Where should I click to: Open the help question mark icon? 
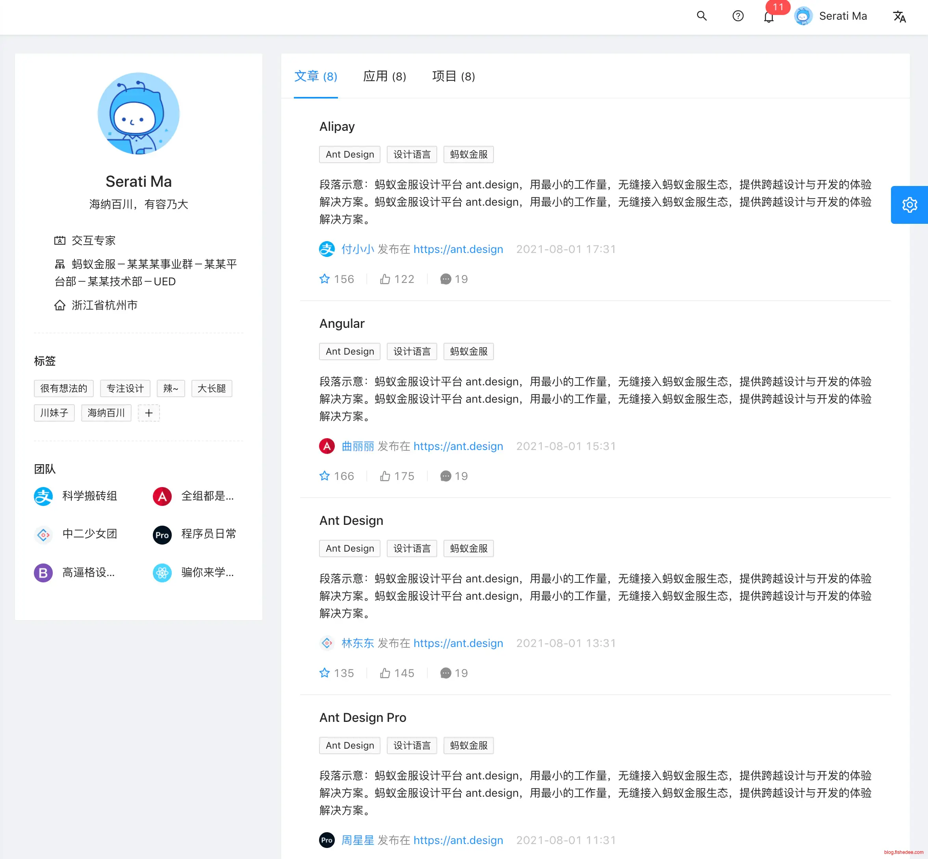(x=737, y=16)
